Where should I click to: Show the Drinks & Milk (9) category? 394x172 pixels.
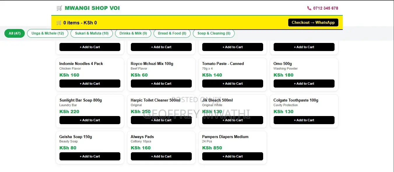[x=133, y=33]
